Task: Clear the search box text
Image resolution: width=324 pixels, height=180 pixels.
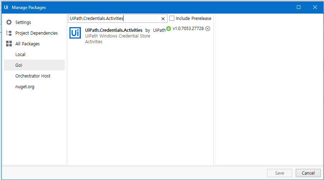Action: click(x=163, y=19)
